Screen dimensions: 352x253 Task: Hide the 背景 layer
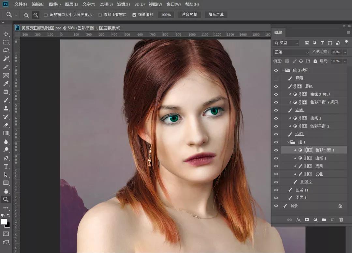coord(276,206)
